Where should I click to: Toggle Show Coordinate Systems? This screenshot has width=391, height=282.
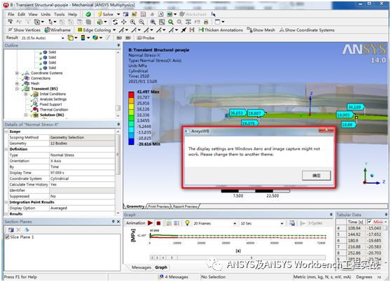point(307,30)
